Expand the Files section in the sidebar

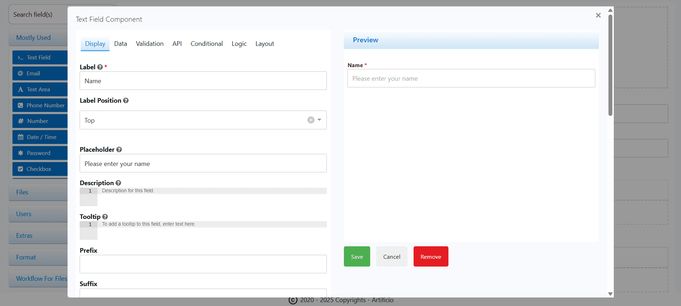22,192
